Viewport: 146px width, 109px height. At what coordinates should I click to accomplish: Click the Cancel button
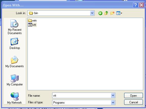133,102
